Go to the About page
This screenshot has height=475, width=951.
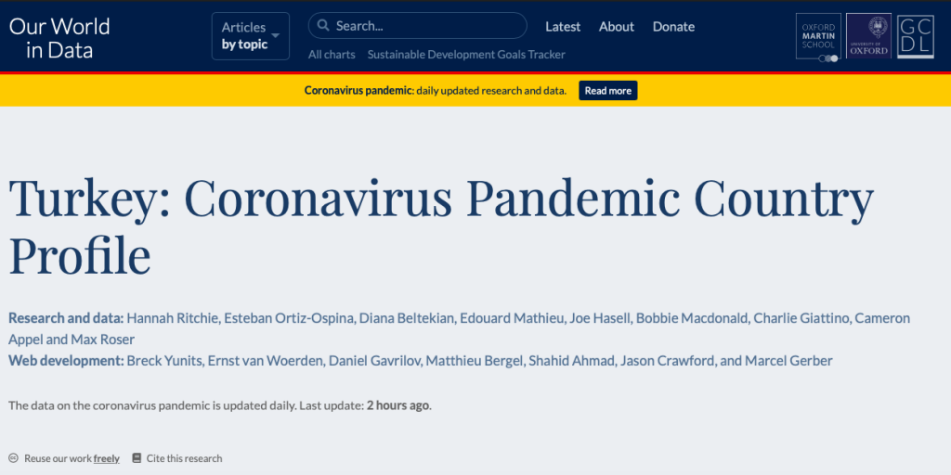click(x=617, y=27)
